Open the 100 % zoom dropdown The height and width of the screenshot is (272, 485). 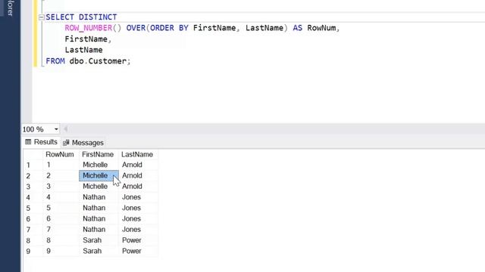pos(56,129)
